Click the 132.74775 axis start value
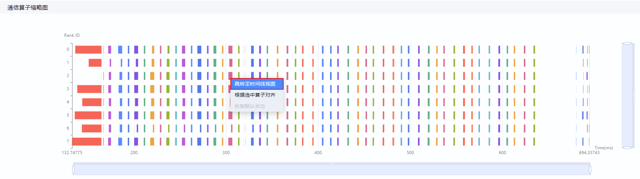This screenshot has height=179, width=640. tap(72, 153)
